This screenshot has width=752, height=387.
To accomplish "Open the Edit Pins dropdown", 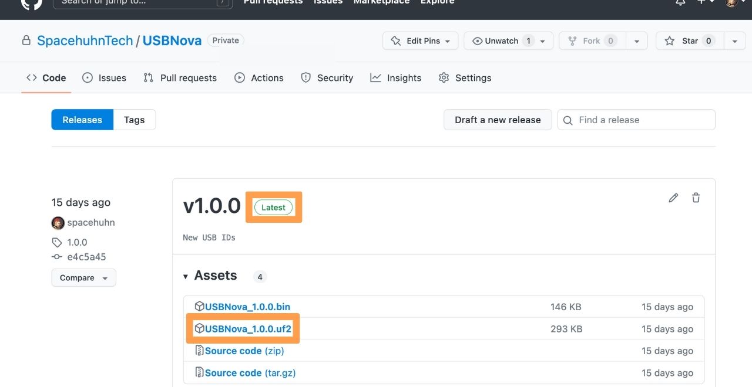I will (421, 40).
